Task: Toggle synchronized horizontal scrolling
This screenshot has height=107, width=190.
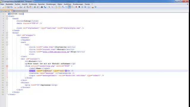Action: (x=59, y=7)
